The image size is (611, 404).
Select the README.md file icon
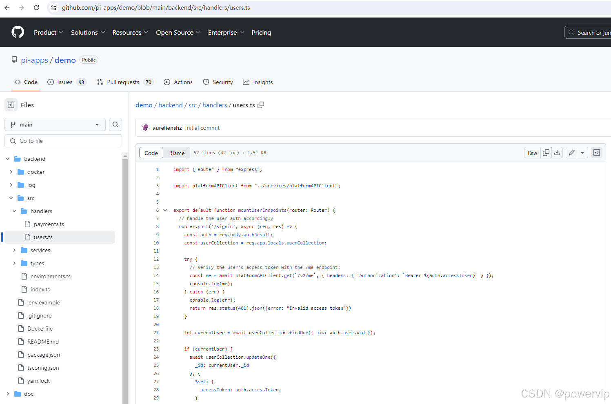click(x=21, y=342)
